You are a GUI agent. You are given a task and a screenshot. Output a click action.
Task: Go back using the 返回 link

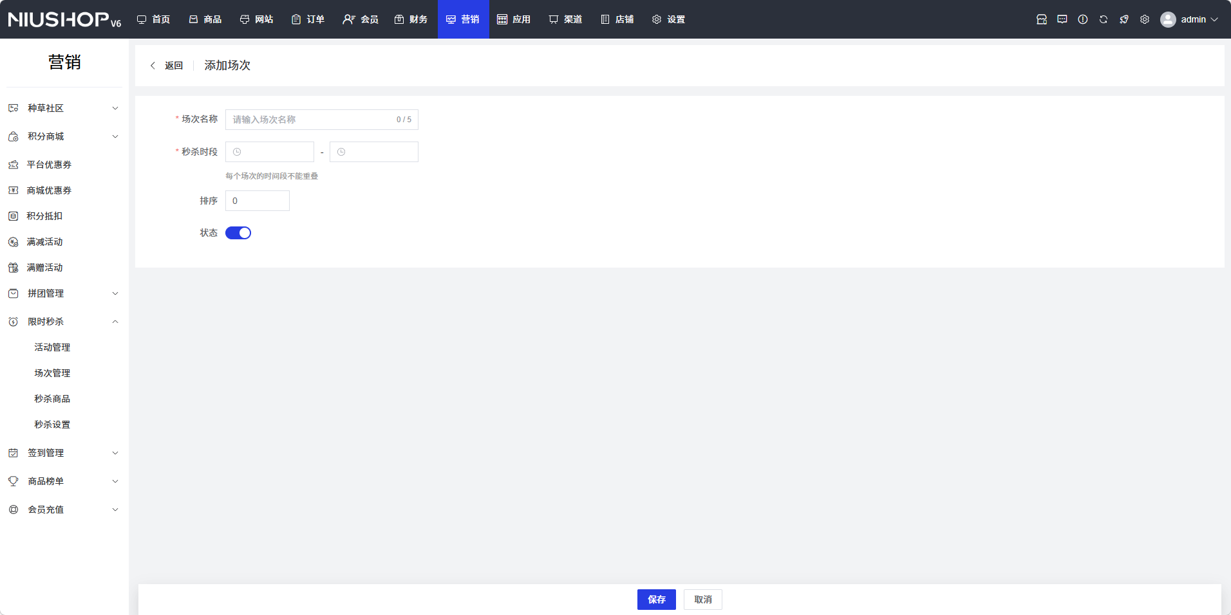click(167, 66)
